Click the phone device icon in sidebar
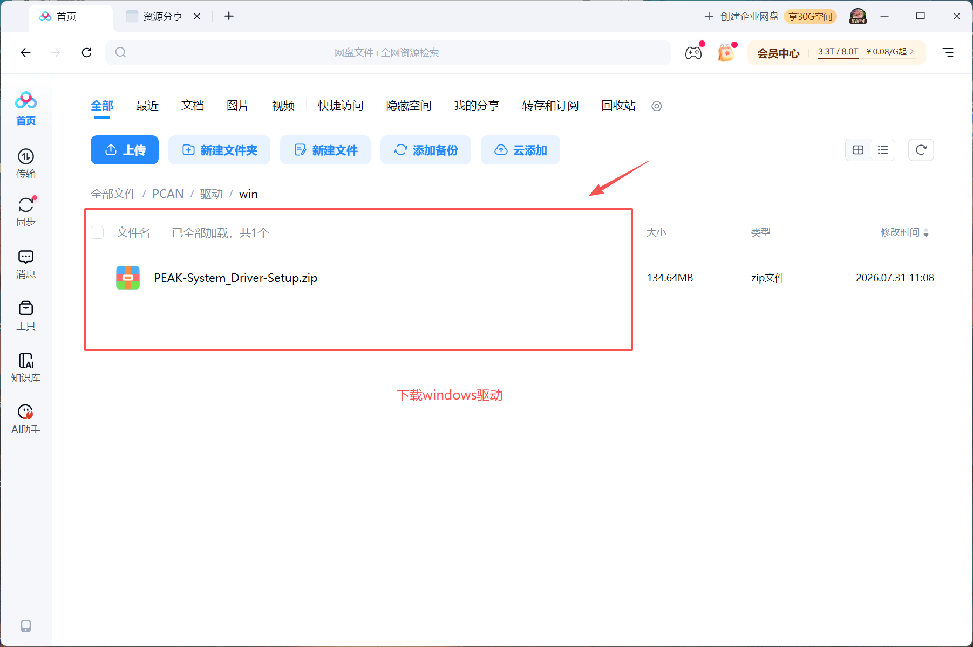The height and width of the screenshot is (647, 973). coord(26,626)
